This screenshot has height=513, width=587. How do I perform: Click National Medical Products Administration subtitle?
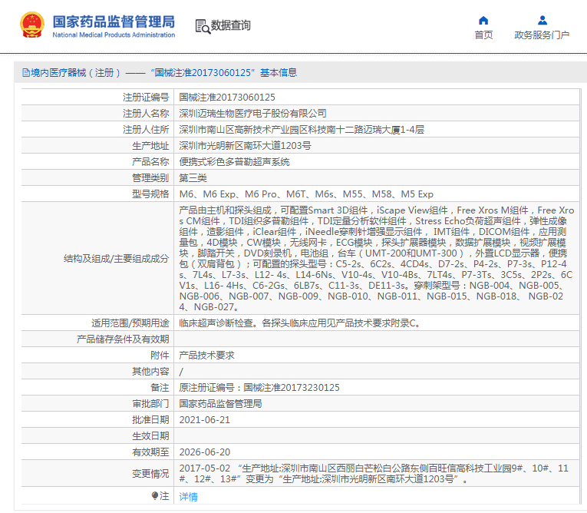(114, 35)
